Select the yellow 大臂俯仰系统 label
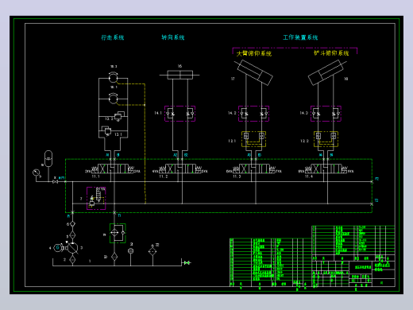The height and width of the screenshot is (310, 413). [x=254, y=53]
